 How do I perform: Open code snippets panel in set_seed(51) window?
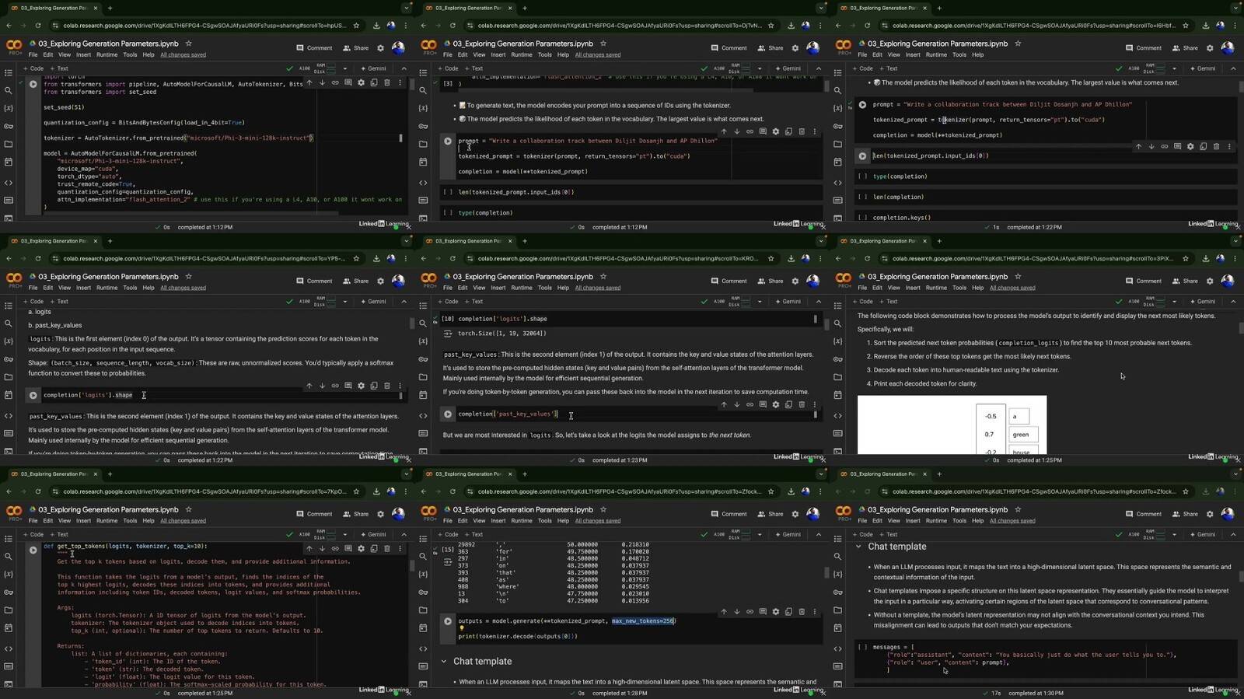[x=9, y=183]
